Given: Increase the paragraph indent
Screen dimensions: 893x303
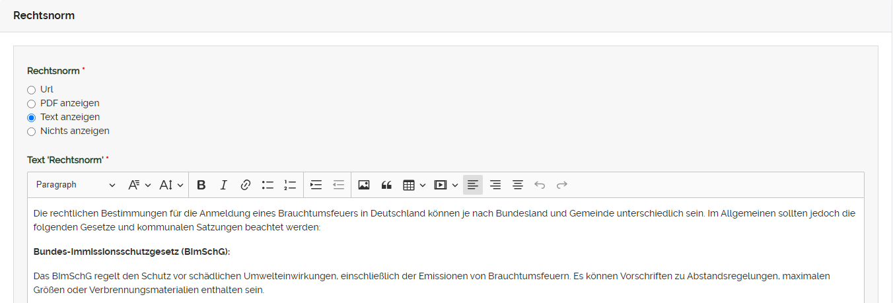Looking at the screenshot, I should tap(316, 185).
